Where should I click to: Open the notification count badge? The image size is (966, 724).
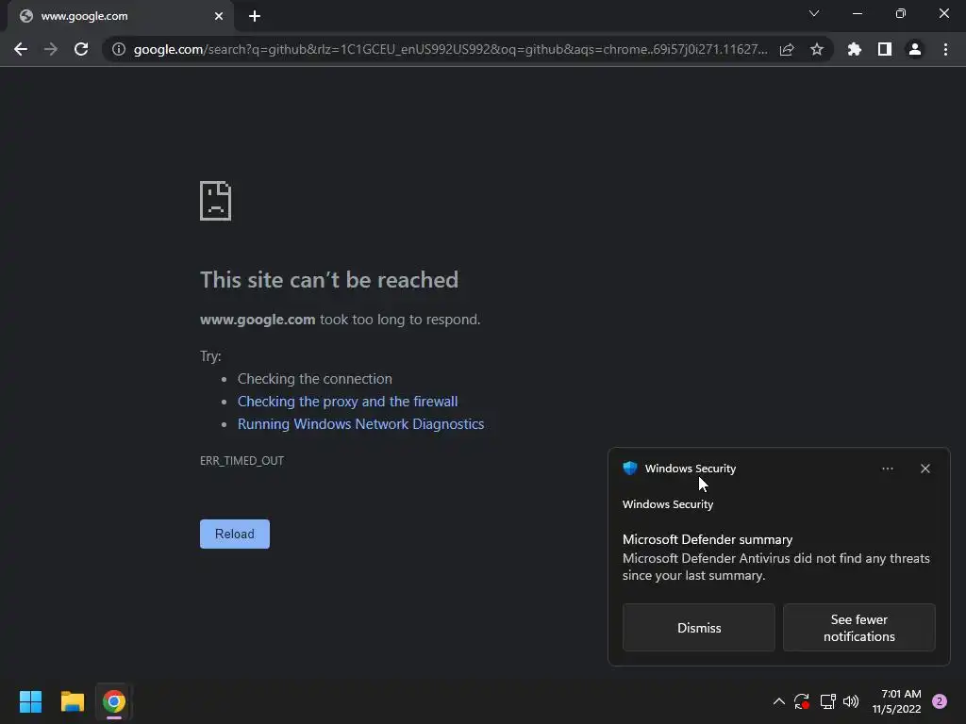(940, 701)
